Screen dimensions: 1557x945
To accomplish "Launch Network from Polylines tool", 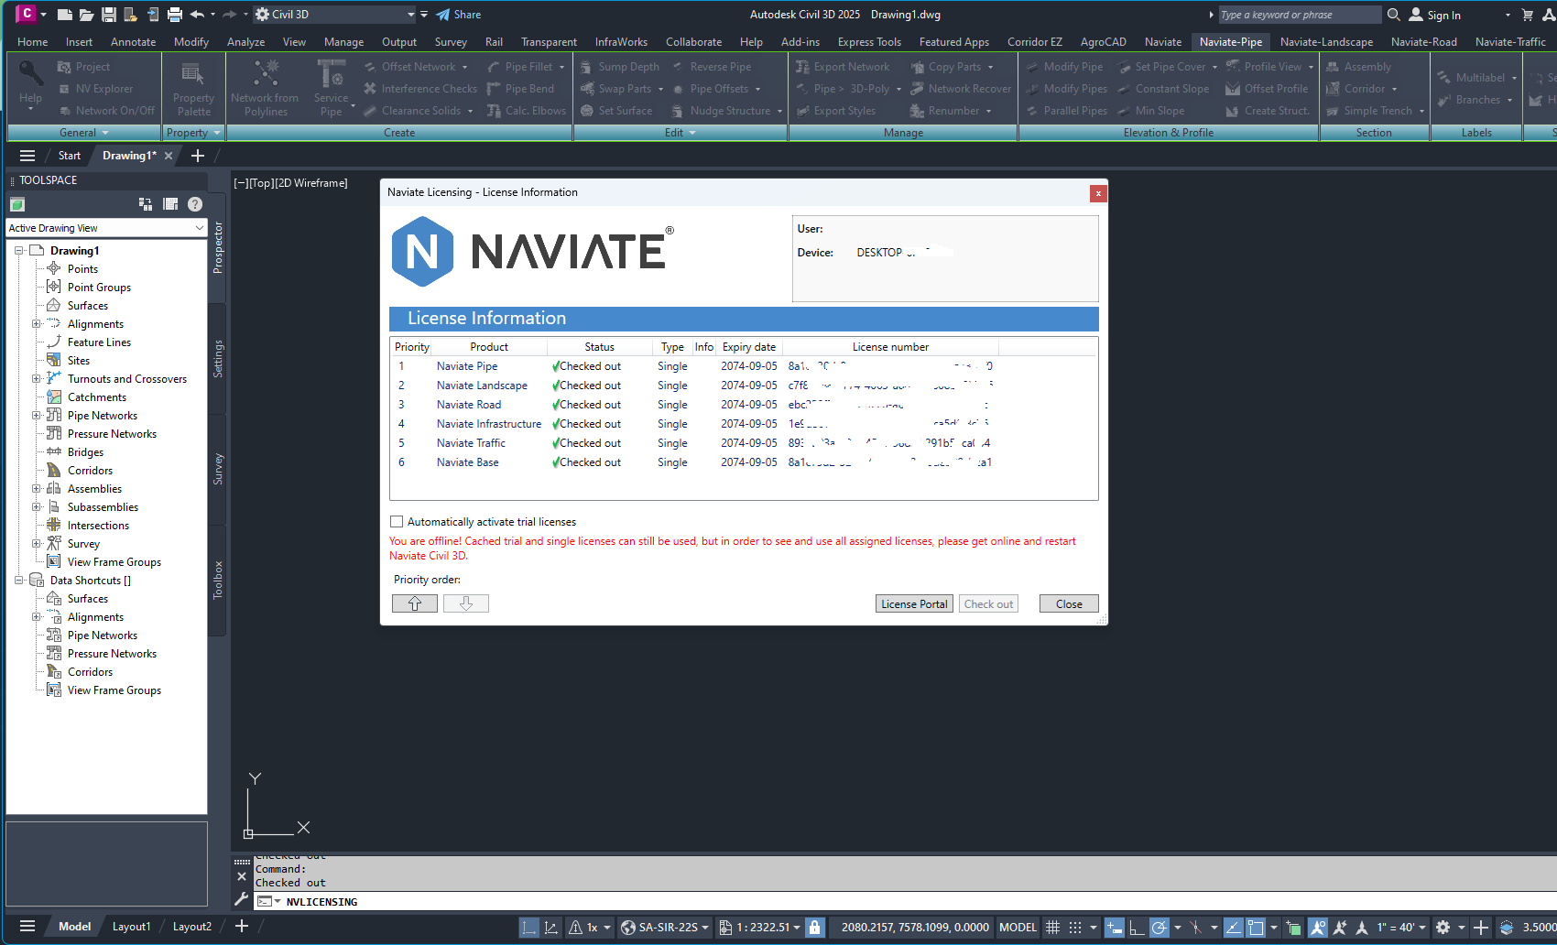I will pos(265,91).
